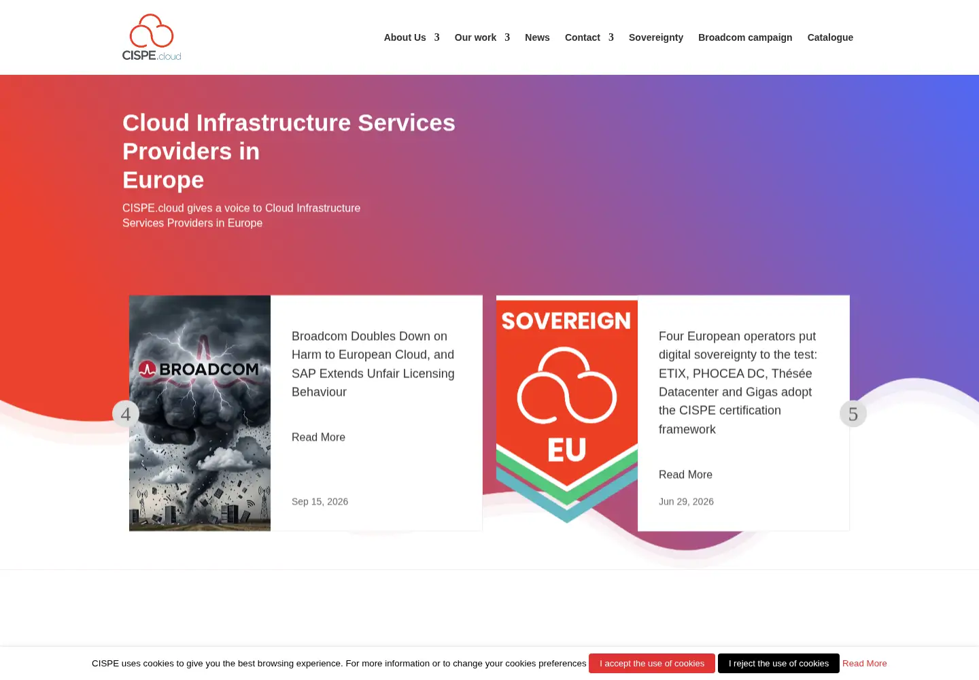Go to previous slide arrow
979x680 pixels.
126,413
